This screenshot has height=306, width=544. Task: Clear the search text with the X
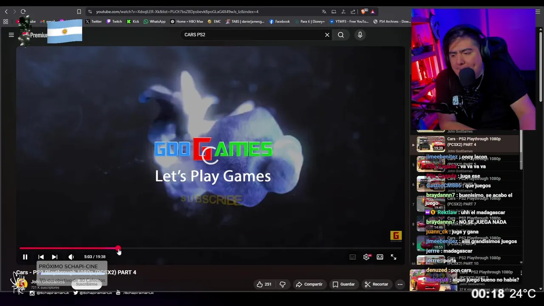(327, 35)
